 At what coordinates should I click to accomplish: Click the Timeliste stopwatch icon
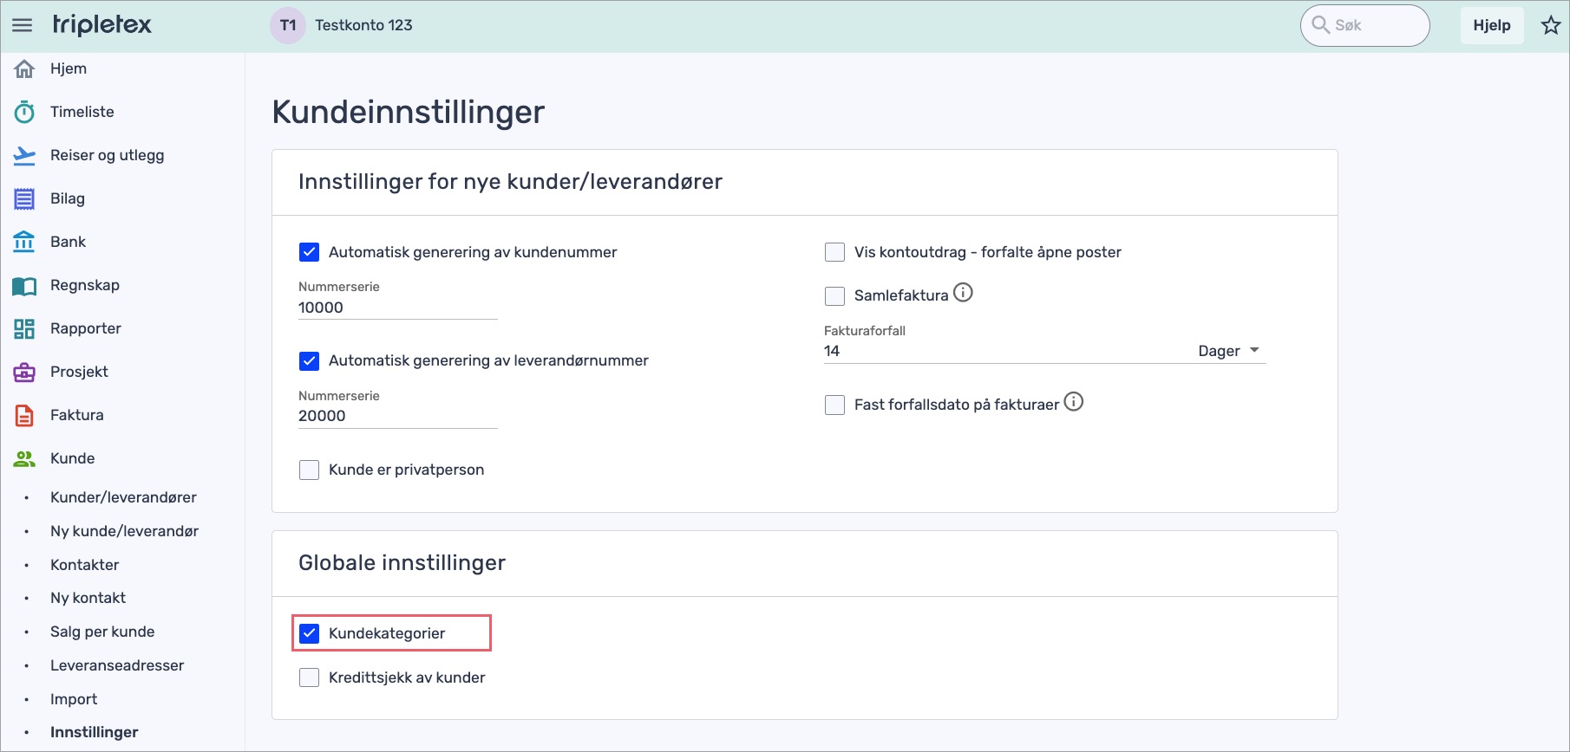click(24, 112)
